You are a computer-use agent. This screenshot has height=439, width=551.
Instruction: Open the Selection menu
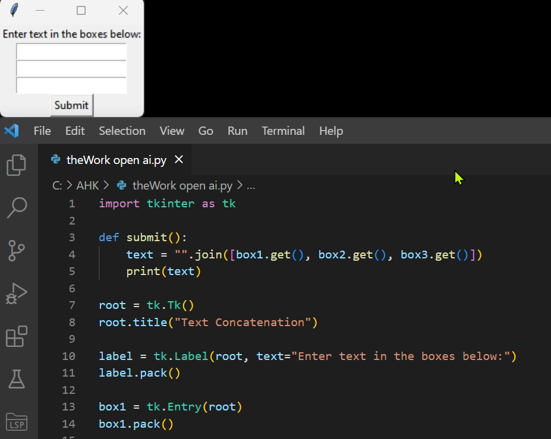122,131
